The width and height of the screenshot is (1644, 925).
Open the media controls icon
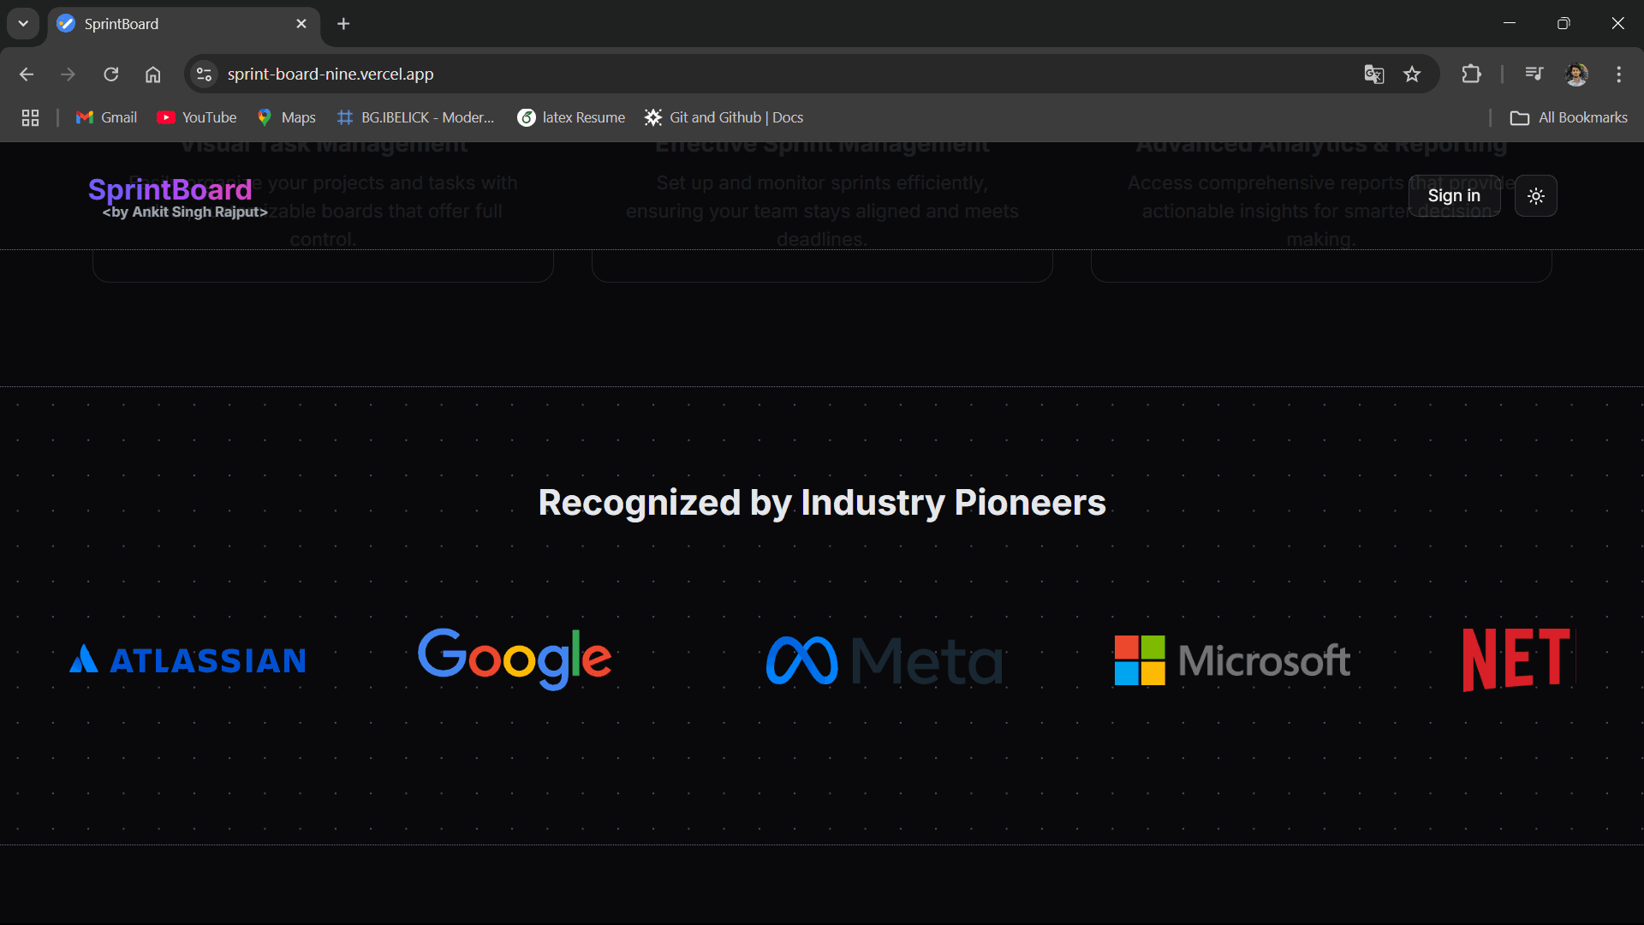click(x=1534, y=75)
